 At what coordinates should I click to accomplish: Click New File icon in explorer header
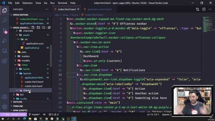[33, 28]
